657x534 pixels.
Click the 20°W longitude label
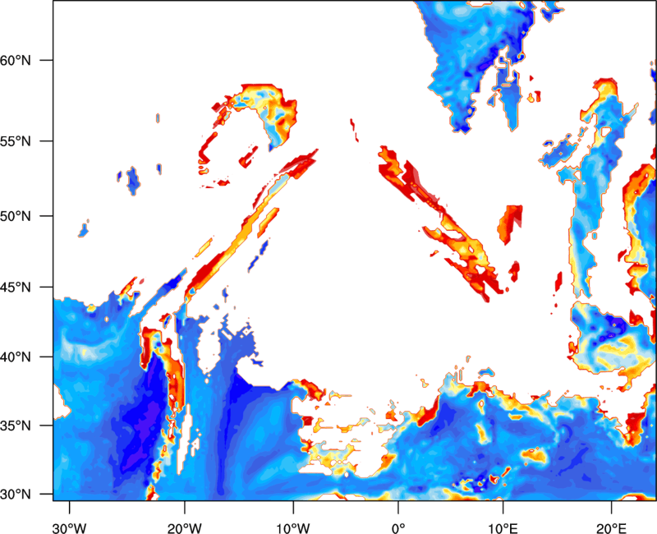[x=184, y=527]
